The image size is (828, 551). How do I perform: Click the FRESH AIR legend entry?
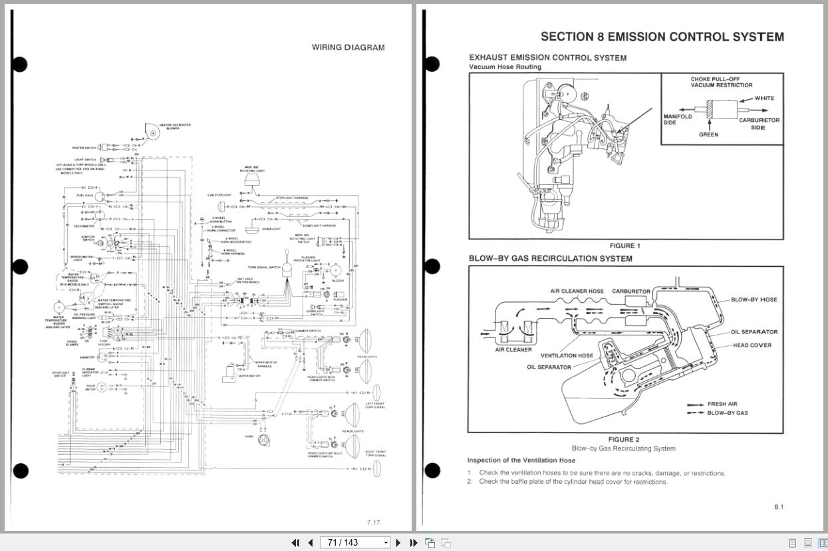722,404
